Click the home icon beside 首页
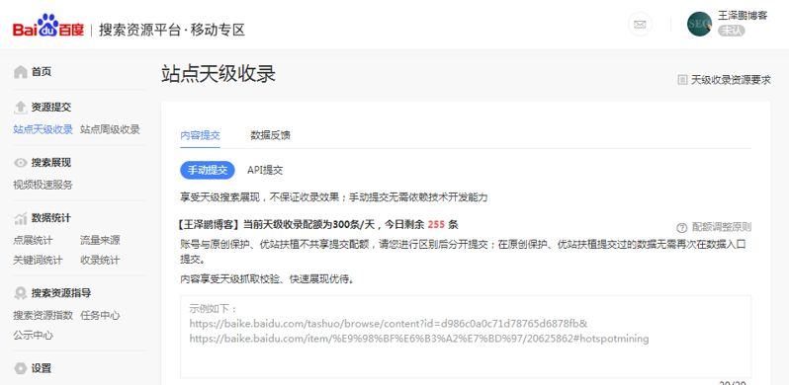Image resolution: width=789 pixels, height=385 pixels. pyautogui.click(x=20, y=72)
